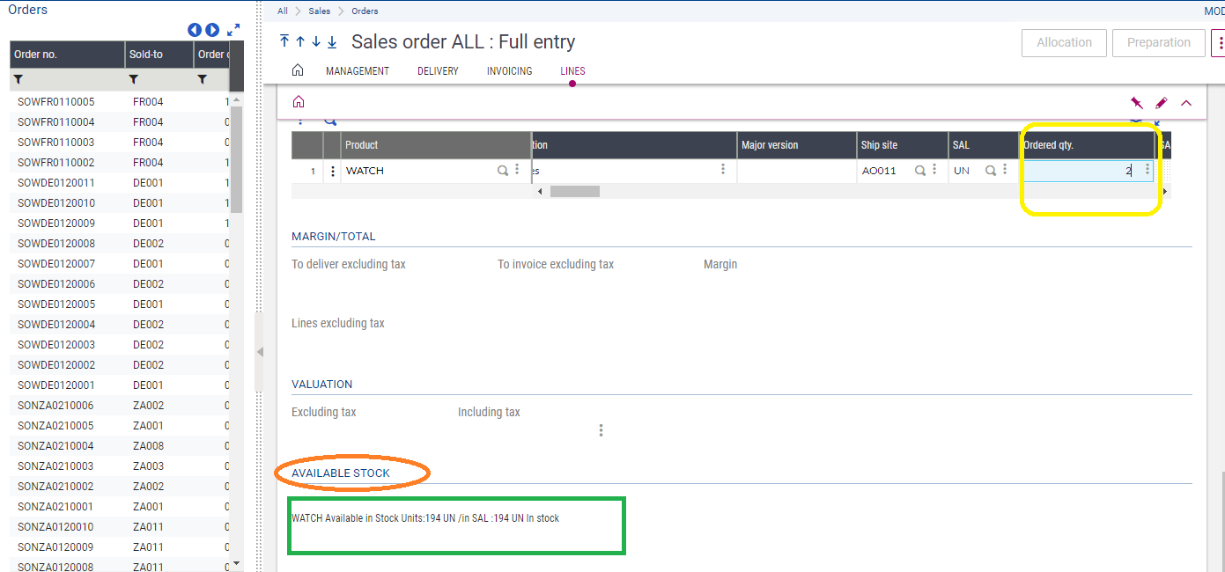This screenshot has height=572, width=1225.
Task: Switch to the DELIVERY tab
Action: click(438, 71)
